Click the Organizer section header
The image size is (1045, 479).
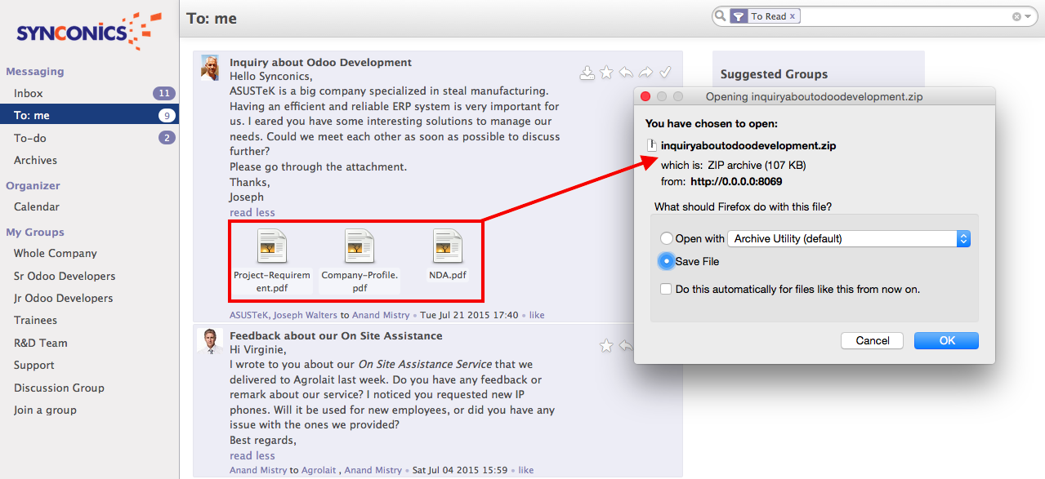tap(33, 185)
